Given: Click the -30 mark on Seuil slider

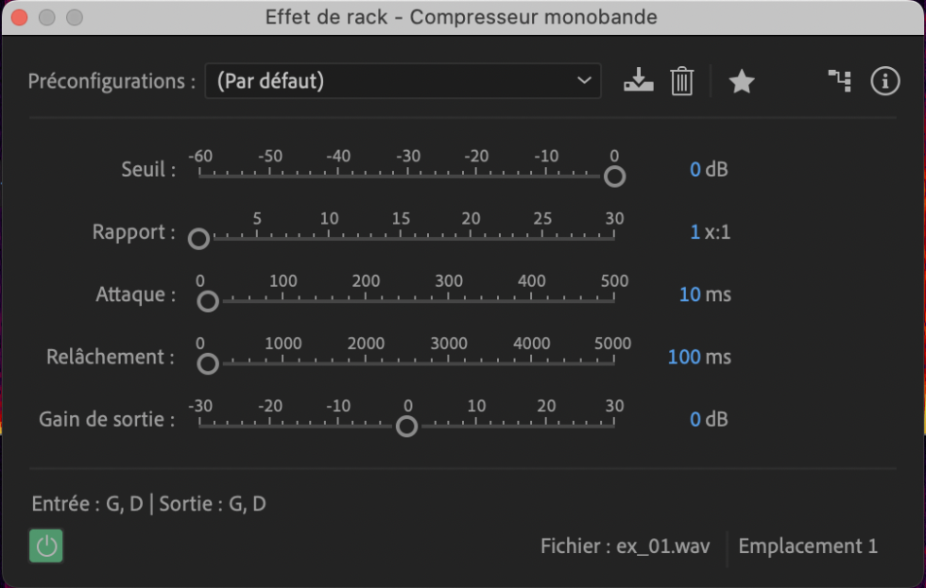Looking at the screenshot, I should coord(407,172).
